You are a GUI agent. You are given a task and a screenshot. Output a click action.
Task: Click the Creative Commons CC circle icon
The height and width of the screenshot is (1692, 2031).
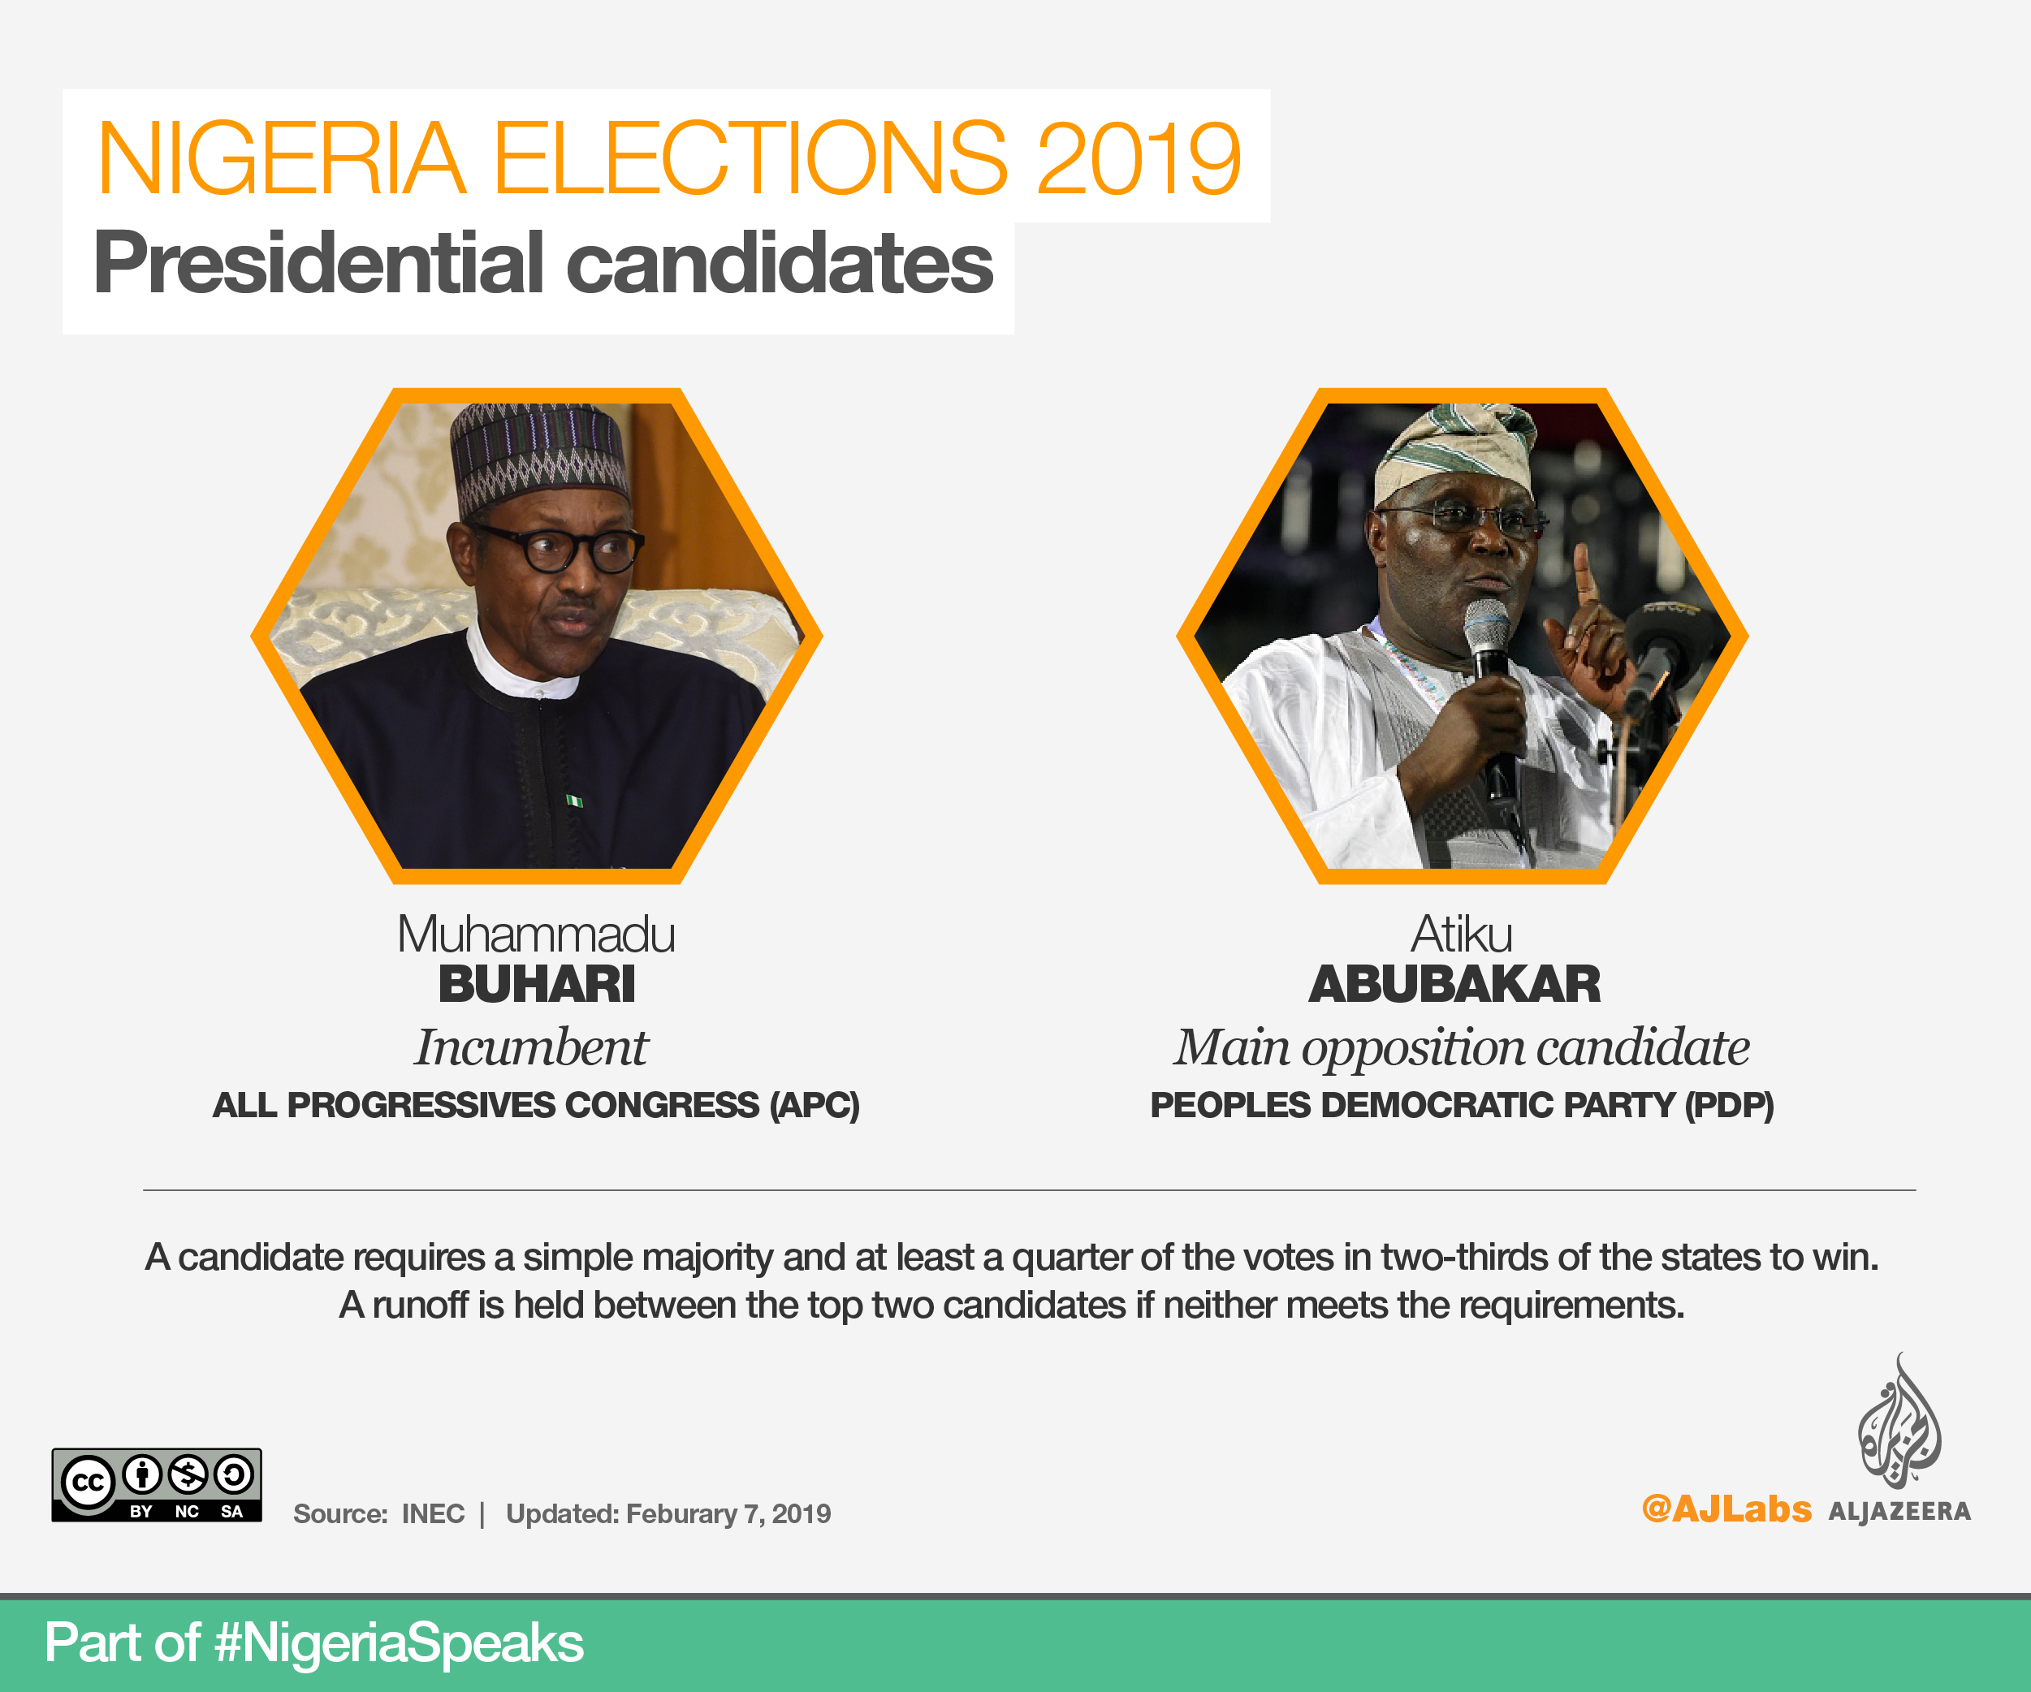(x=88, y=1483)
